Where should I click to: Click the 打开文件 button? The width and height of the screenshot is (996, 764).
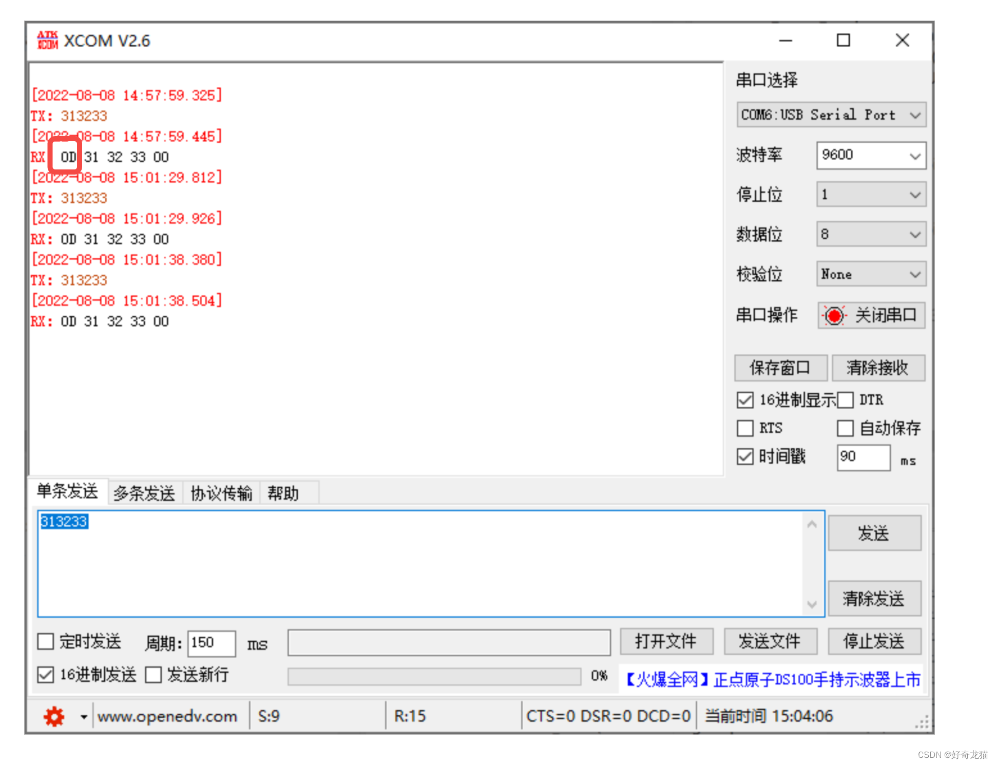pos(666,641)
